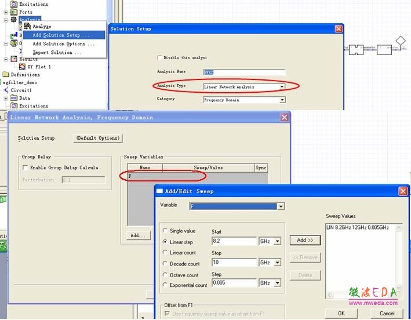
Task: Click the Analysis gear icon in tree
Action: point(14,19)
